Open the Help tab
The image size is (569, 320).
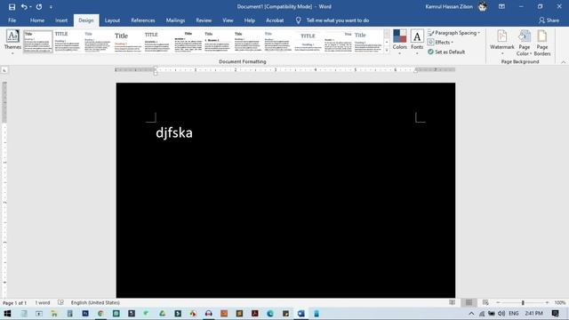pyautogui.click(x=249, y=20)
